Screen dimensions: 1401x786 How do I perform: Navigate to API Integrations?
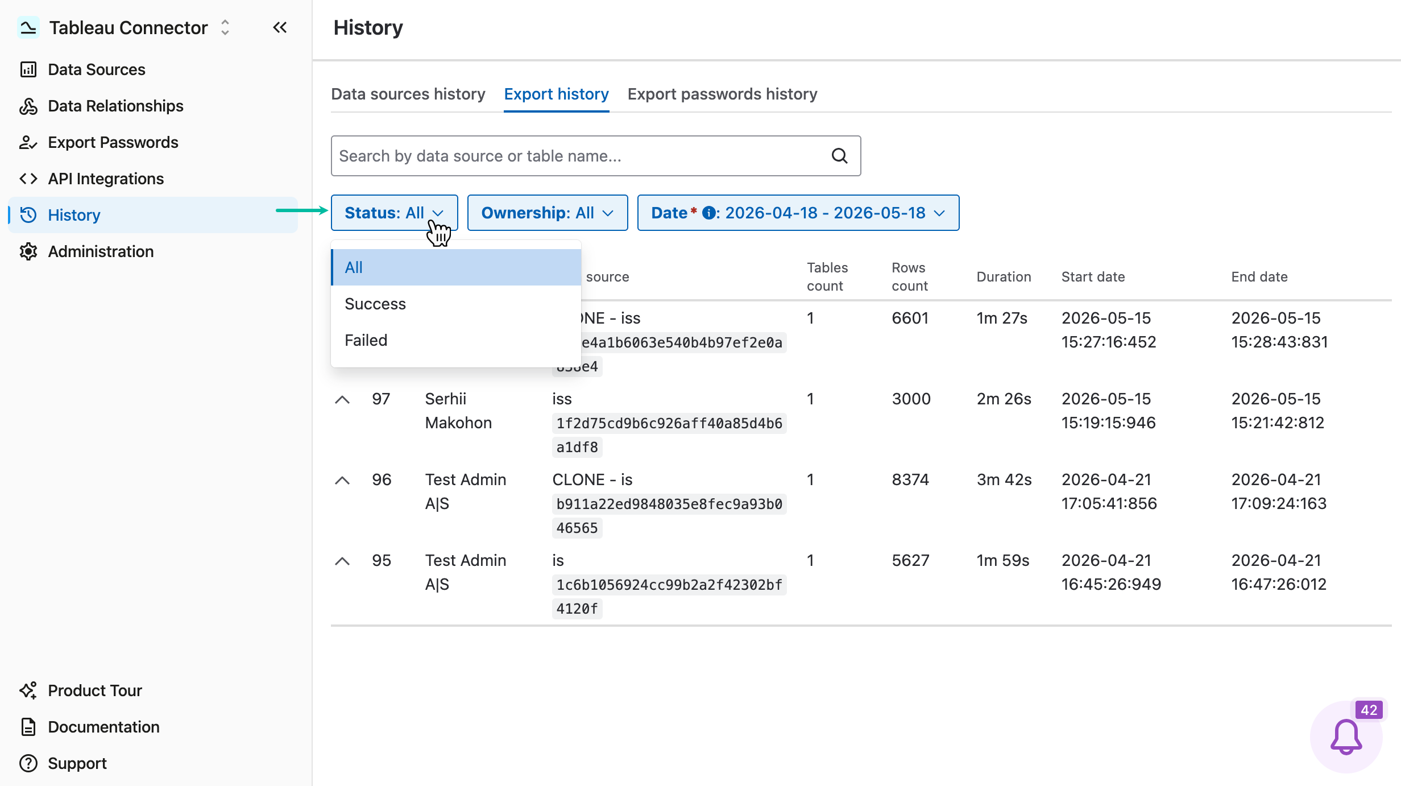click(x=106, y=179)
